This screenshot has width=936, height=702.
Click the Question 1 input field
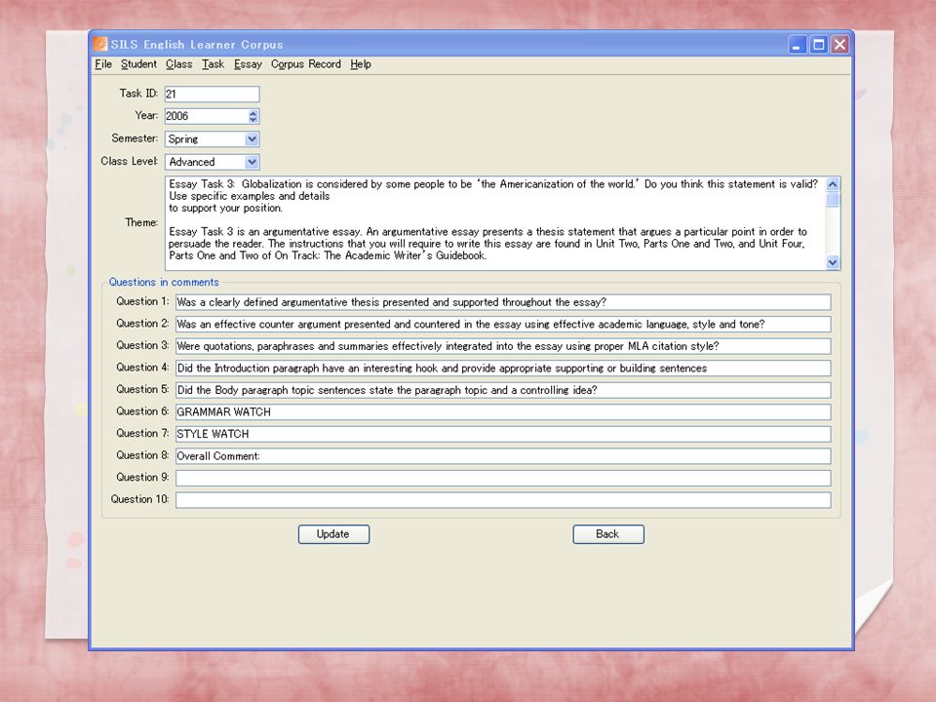click(503, 302)
